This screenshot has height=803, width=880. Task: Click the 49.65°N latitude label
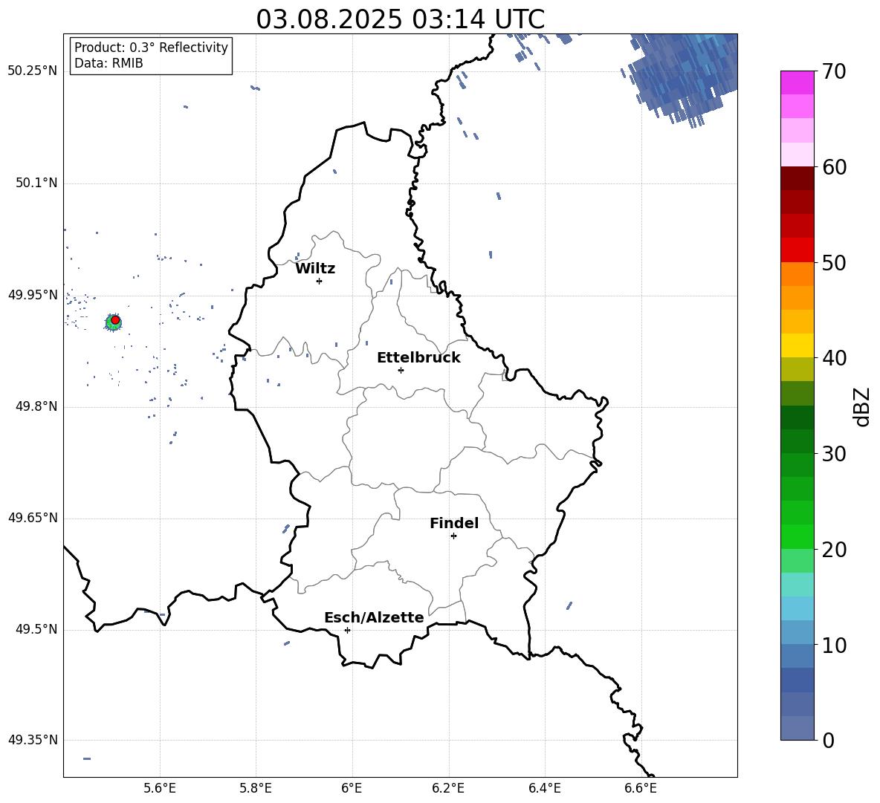pos(33,518)
